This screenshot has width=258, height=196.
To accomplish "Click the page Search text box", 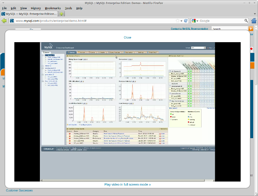I will pyautogui.click(x=230, y=29).
